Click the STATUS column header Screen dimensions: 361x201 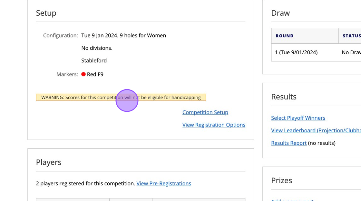pos(351,36)
